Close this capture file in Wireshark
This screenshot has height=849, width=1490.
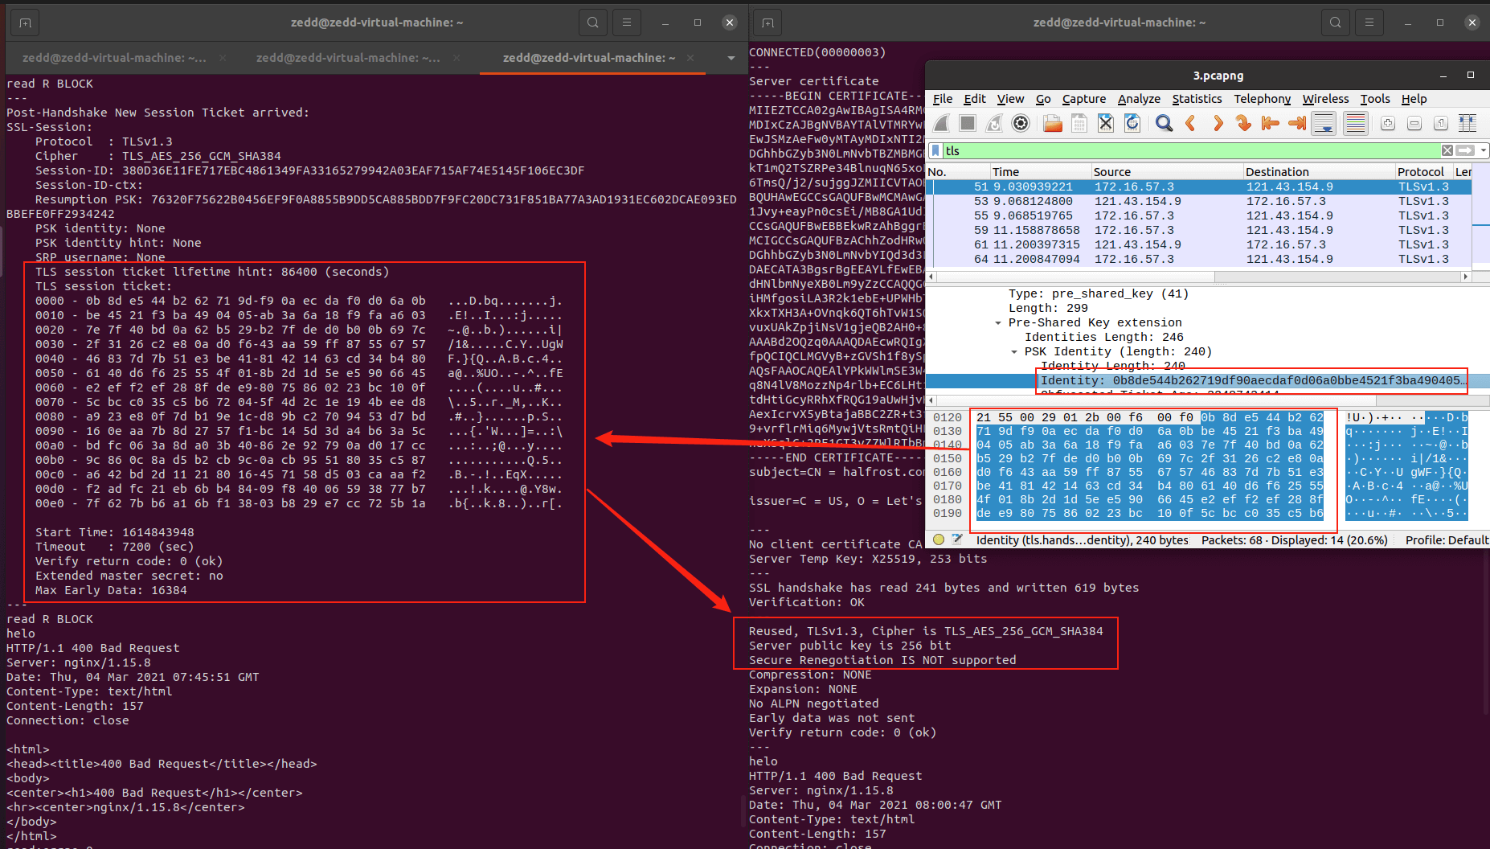(x=1106, y=123)
